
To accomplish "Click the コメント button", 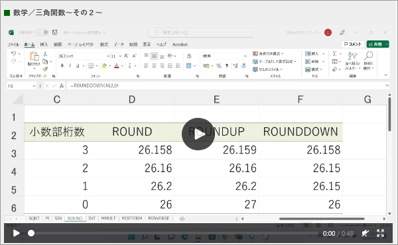I will click(x=353, y=44).
